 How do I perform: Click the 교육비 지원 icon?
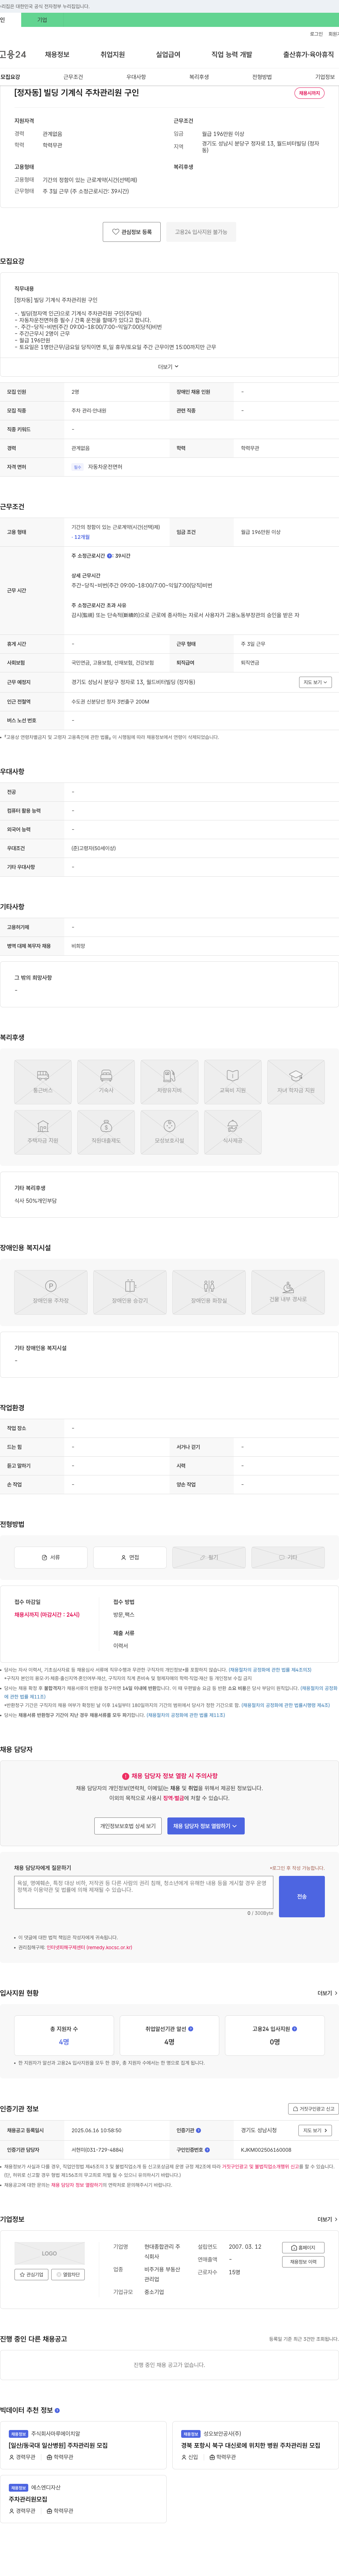tap(232, 1082)
